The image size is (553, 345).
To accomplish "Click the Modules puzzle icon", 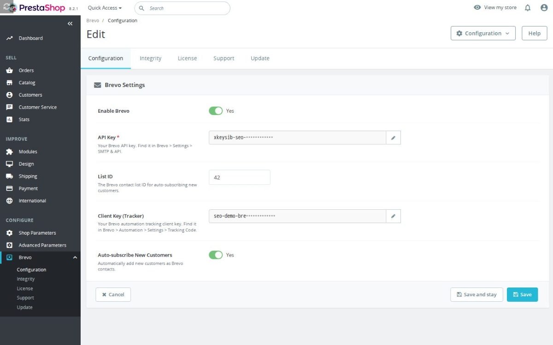I will 9,151.
